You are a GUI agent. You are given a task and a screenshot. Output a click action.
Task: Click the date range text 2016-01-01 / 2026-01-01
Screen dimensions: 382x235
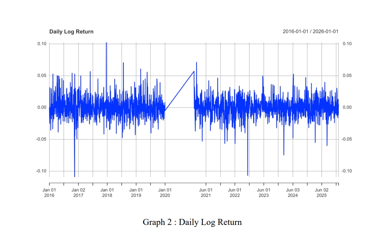pos(310,32)
